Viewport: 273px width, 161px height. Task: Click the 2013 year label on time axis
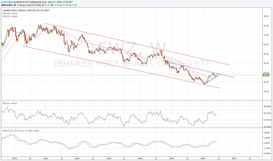(109, 159)
